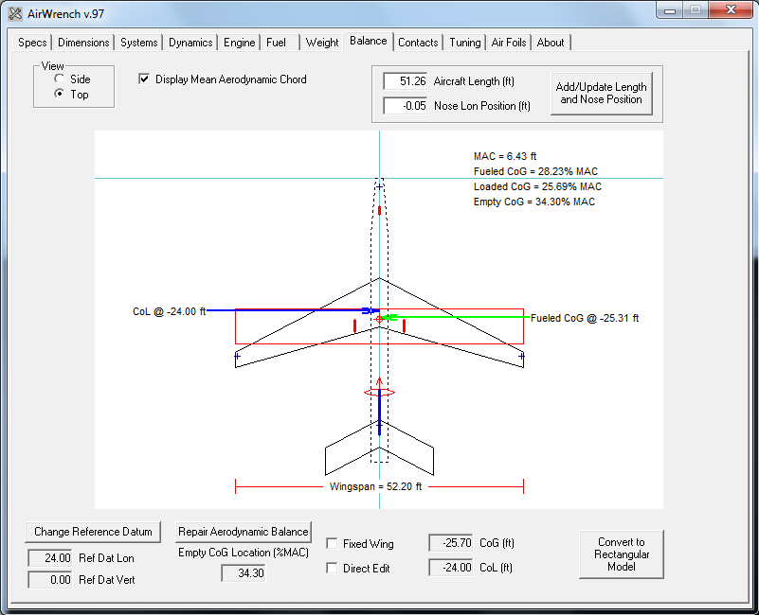Switch to the Systems tab
The height and width of the screenshot is (615, 759).
point(138,42)
